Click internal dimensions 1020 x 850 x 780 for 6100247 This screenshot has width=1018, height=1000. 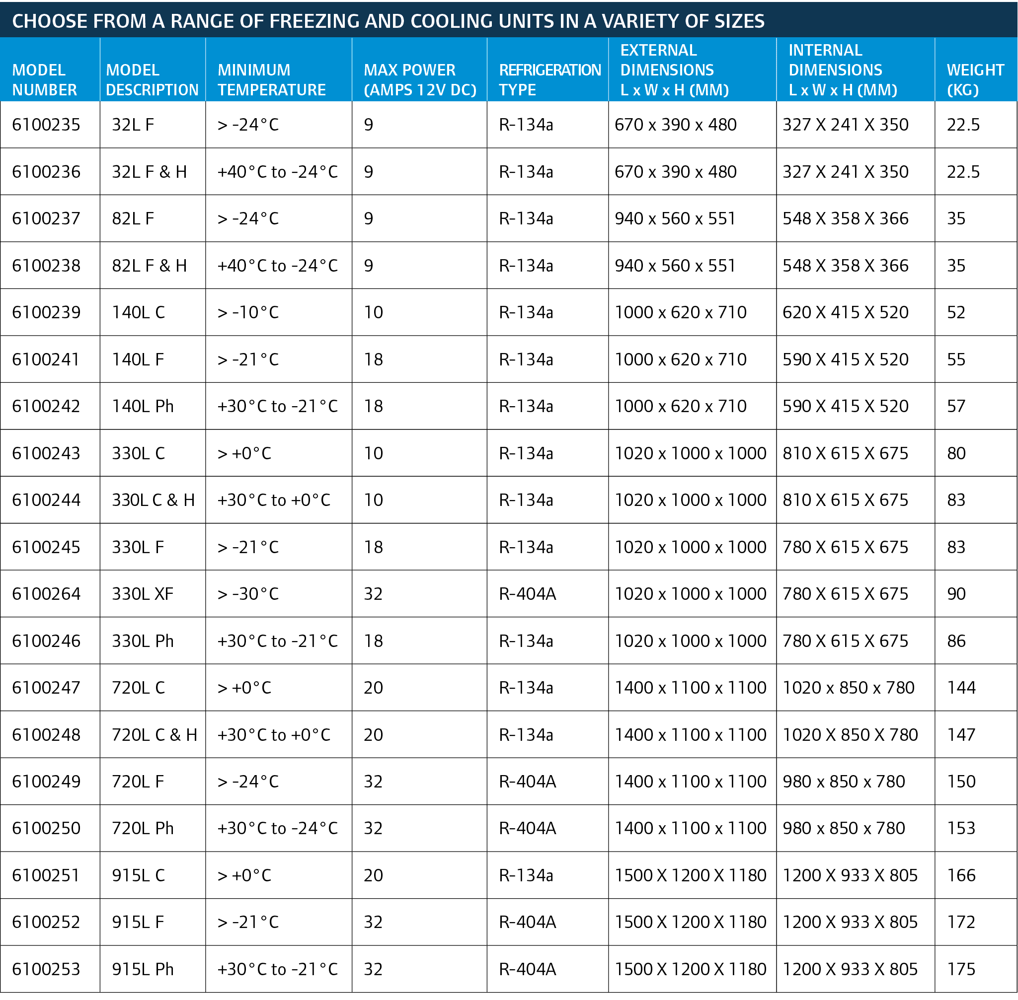point(848,688)
